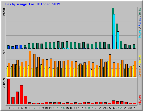This screenshot has height=111, width=143.
Task: Click the day 3 label on the x-axis
Action: point(18,108)
